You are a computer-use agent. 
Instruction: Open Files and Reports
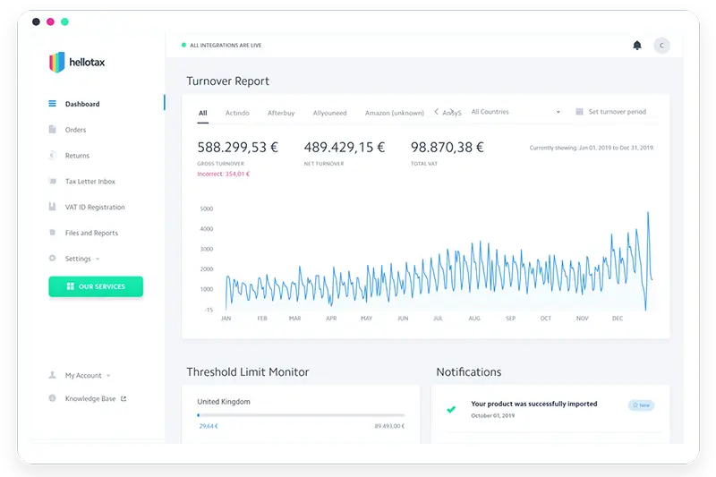[91, 233]
